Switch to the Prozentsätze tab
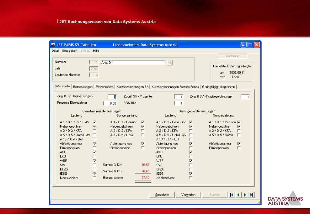Viewport: 310px width, 214px height. point(105,87)
